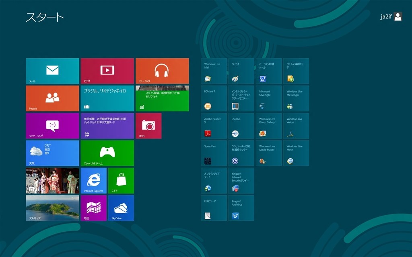Launch Windows Live Movie Maker tile
The height and width of the screenshot is (257, 412).
269,153
